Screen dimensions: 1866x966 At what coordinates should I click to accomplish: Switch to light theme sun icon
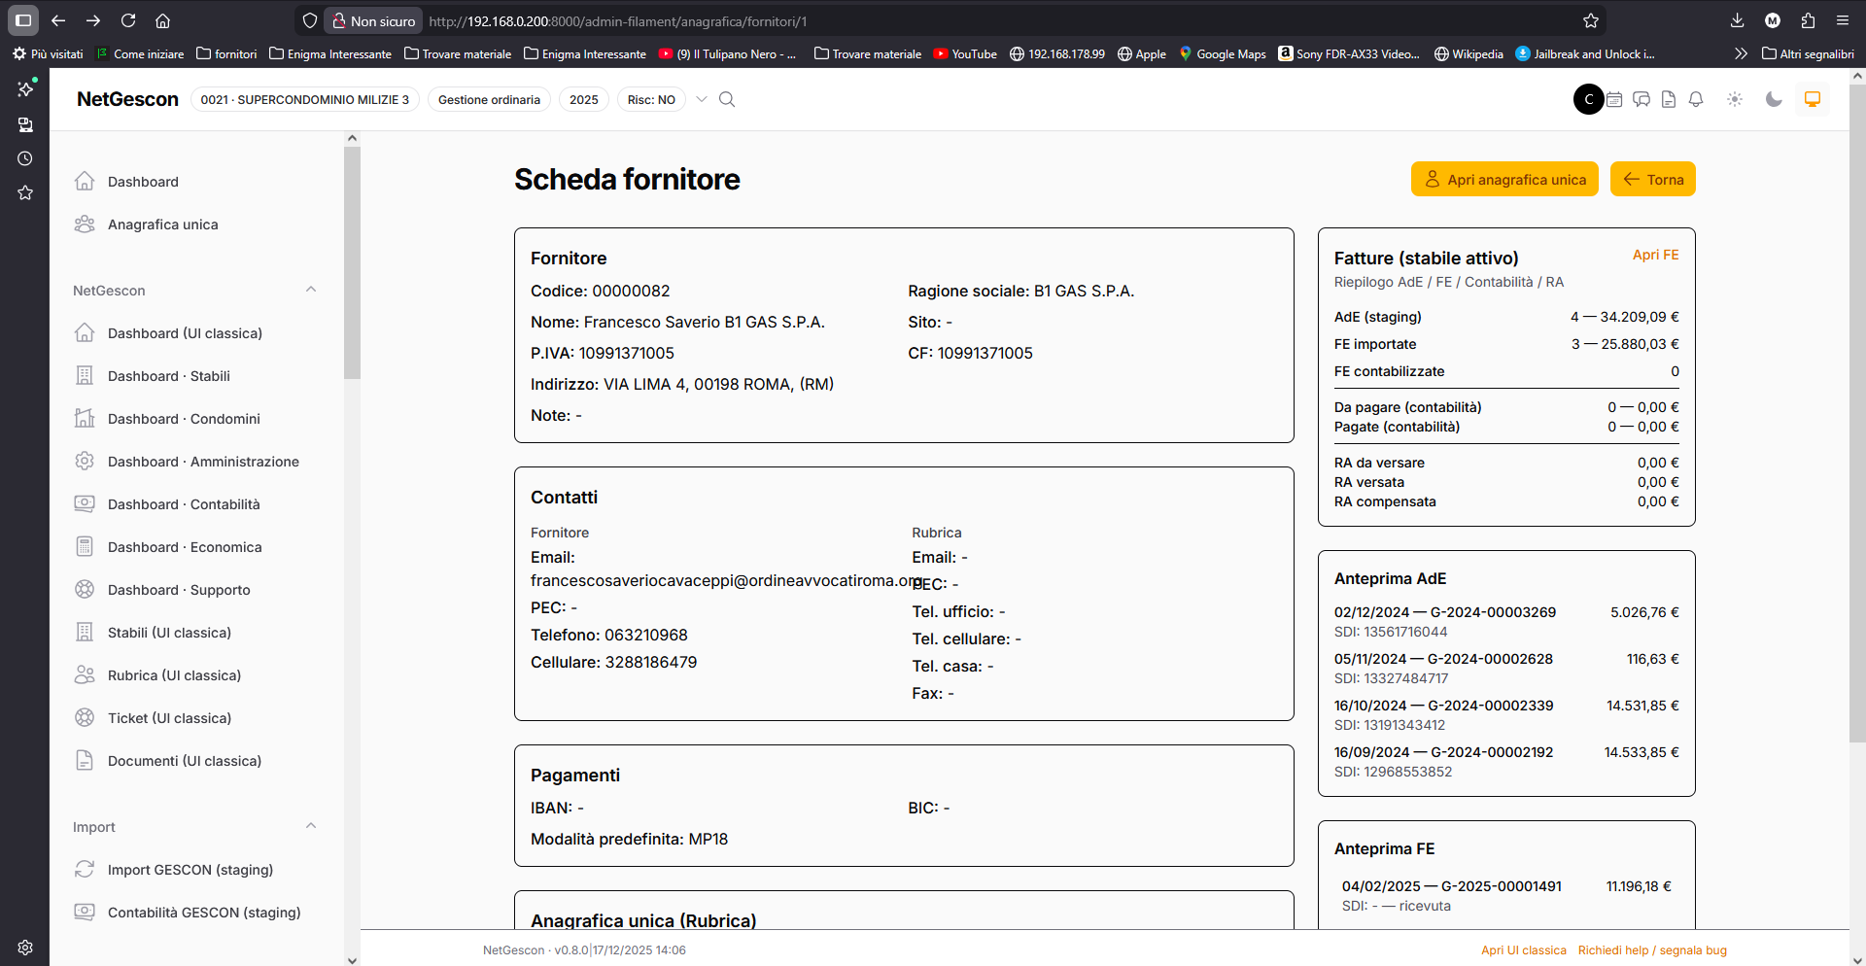click(x=1735, y=99)
